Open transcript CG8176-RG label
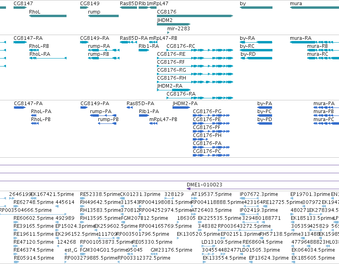This screenshot has width=339, height=264. click(171, 70)
